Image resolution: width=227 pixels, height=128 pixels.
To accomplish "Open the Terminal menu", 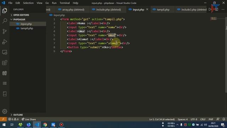I will pyautogui.click(x=65, y=3).
